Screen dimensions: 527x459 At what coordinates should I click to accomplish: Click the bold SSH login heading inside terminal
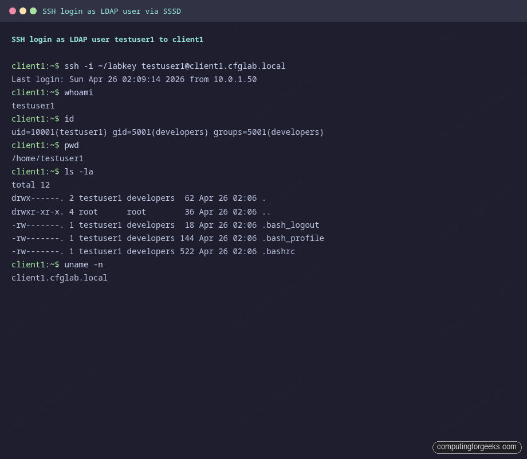(107, 40)
